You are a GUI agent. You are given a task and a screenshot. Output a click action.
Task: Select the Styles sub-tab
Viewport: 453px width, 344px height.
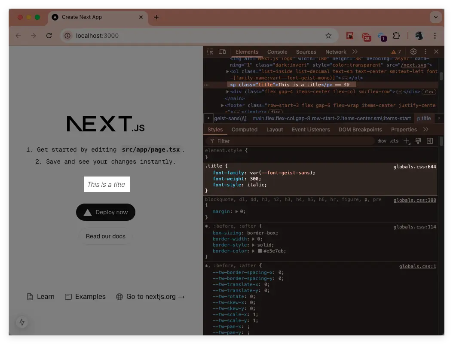(x=215, y=130)
